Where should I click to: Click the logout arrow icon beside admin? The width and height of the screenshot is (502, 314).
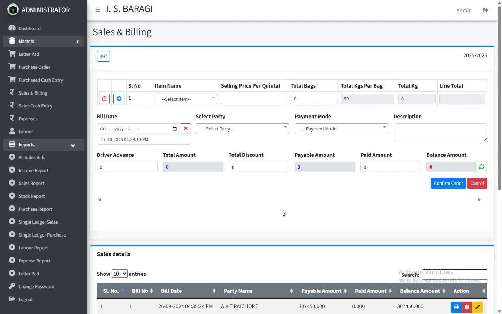(485, 10)
